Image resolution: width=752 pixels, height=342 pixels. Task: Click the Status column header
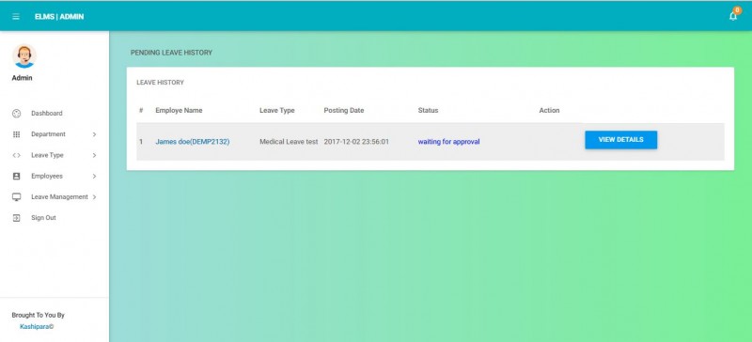(428, 110)
